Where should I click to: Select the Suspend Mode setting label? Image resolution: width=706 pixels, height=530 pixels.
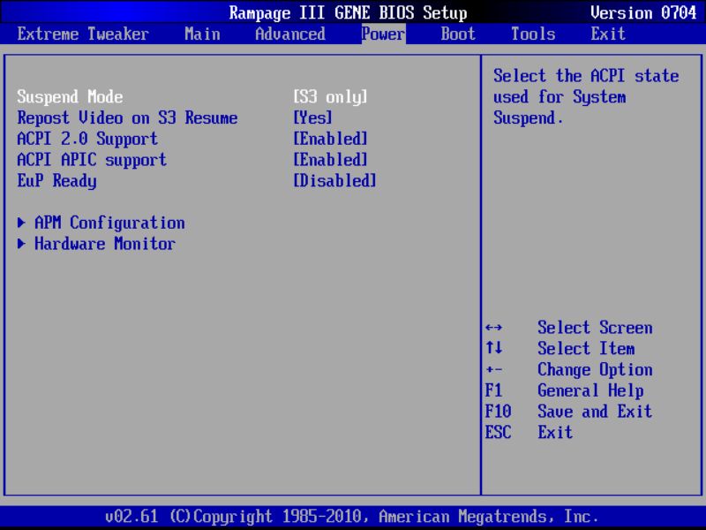[x=70, y=97]
